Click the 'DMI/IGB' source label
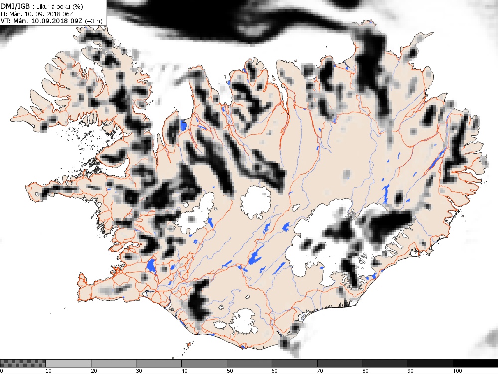 (x=15, y=6)
